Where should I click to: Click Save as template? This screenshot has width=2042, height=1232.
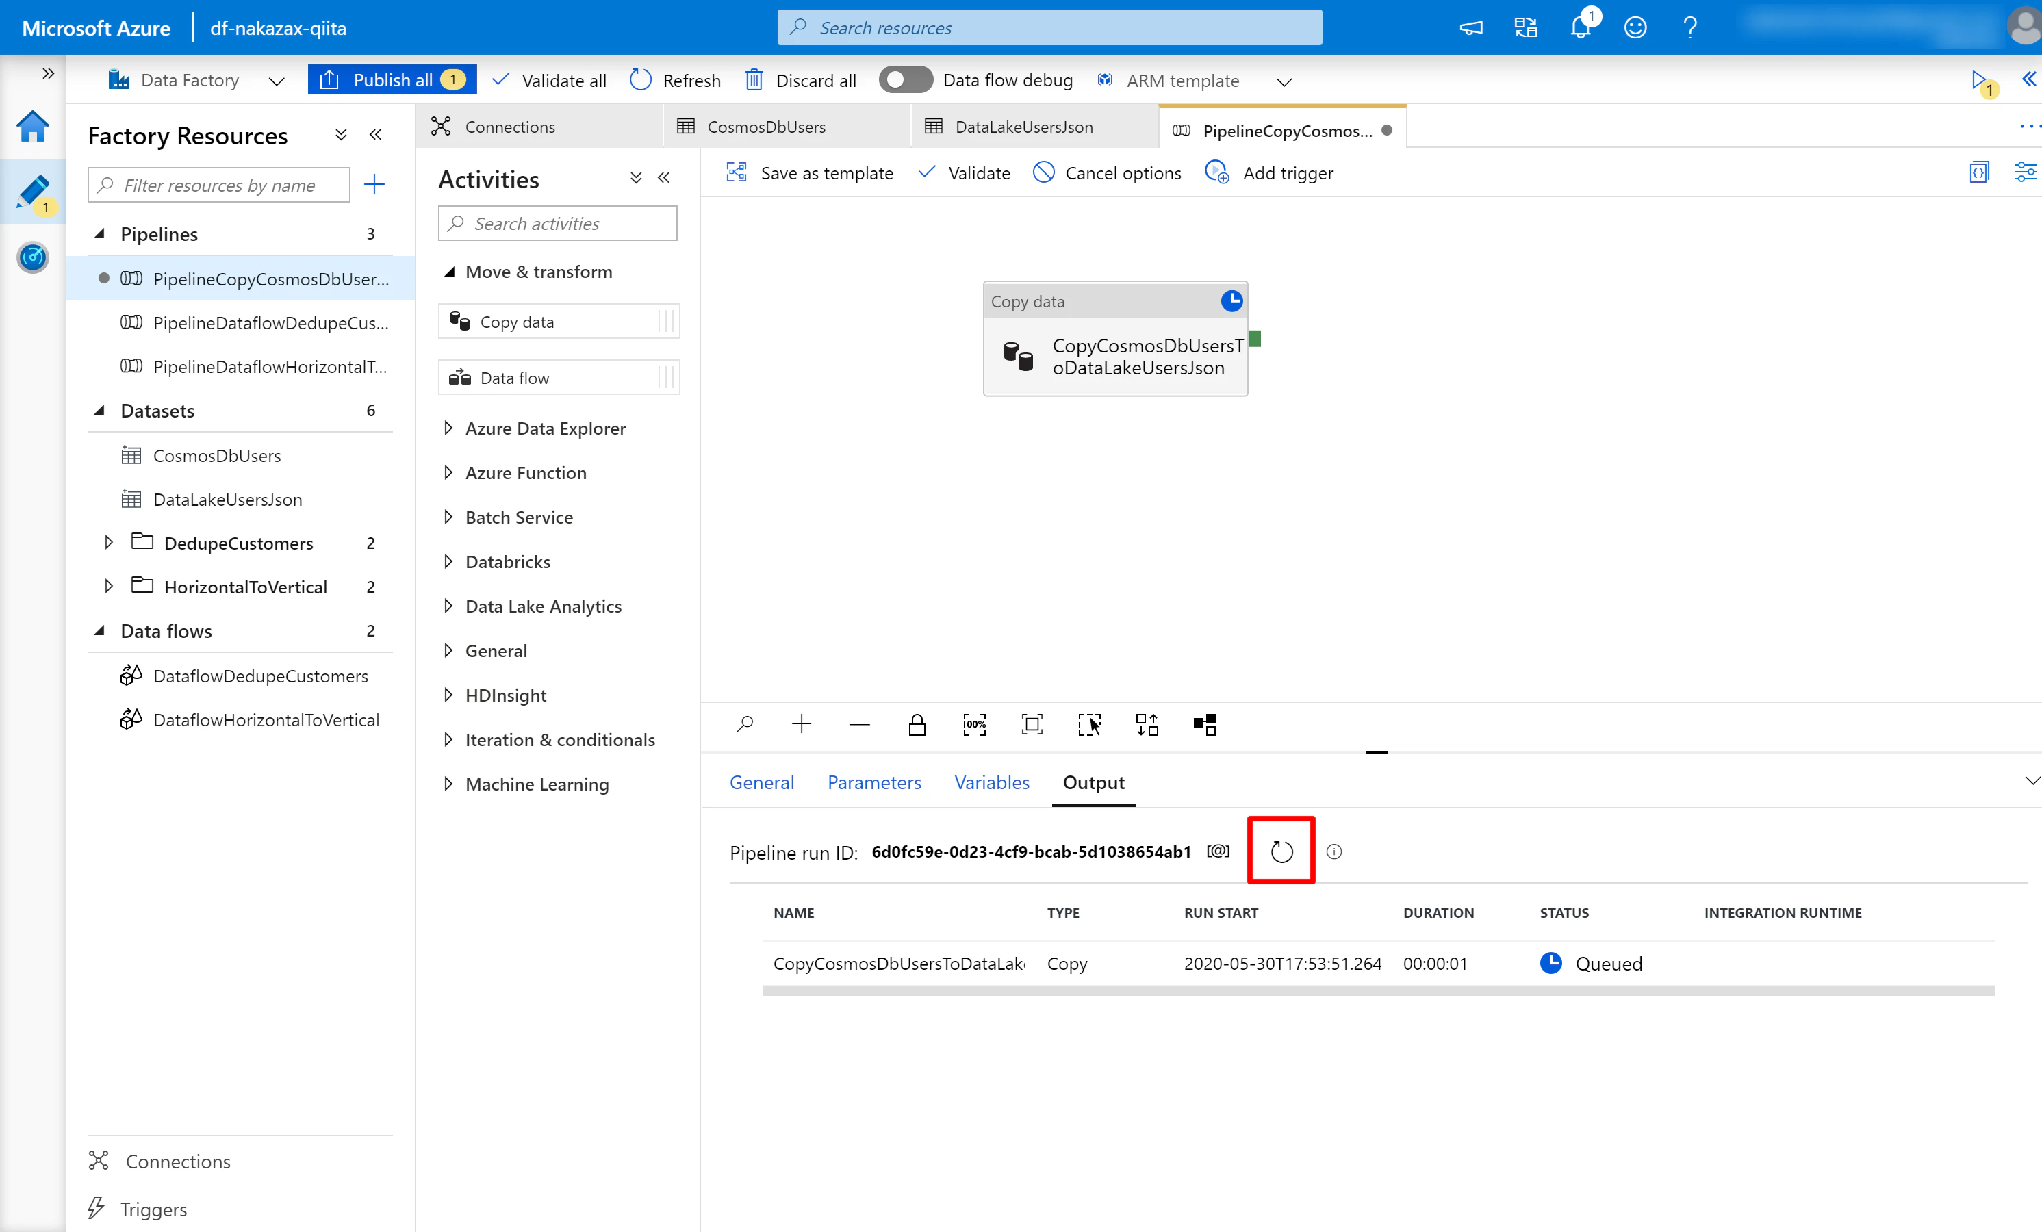click(810, 172)
